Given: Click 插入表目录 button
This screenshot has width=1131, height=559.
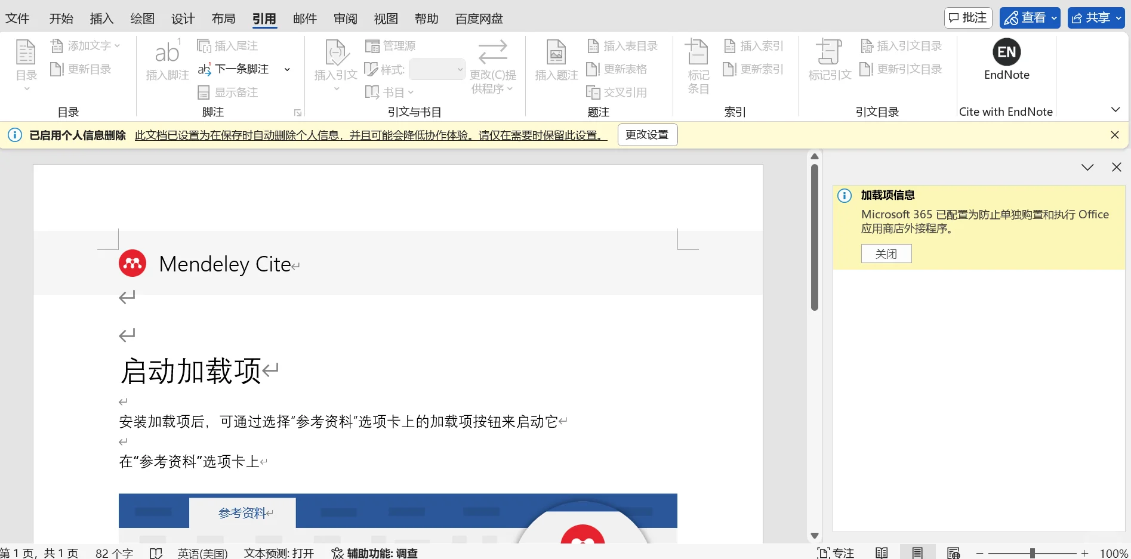Looking at the screenshot, I should tap(622, 46).
